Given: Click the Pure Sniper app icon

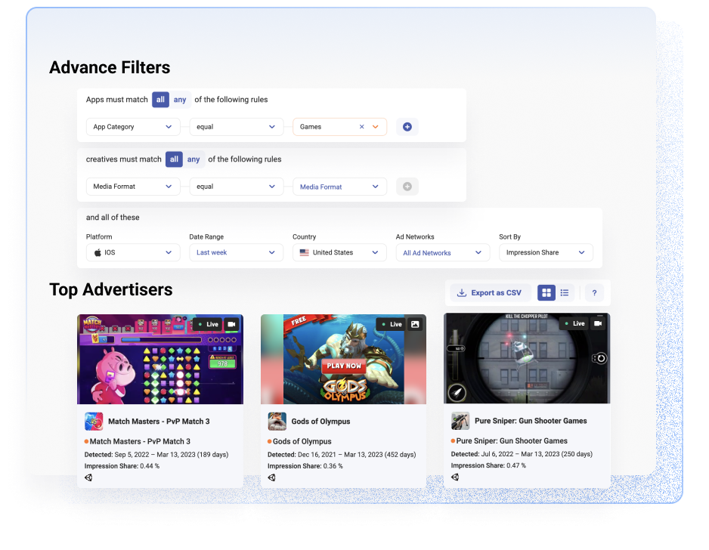Looking at the screenshot, I should pyautogui.click(x=460, y=421).
